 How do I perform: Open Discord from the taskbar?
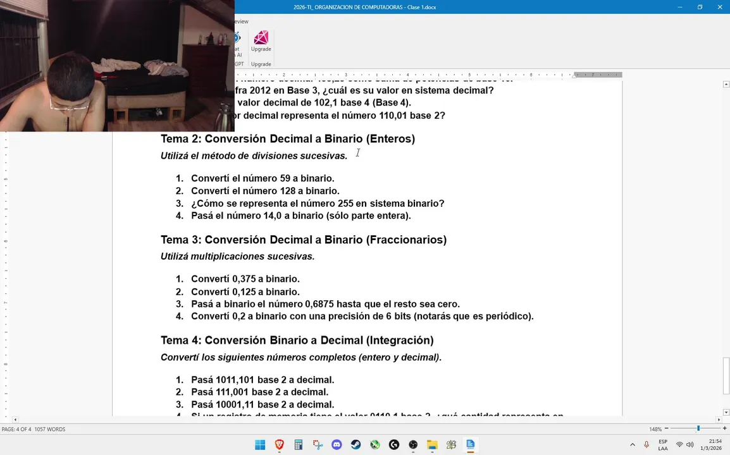(x=337, y=445)
